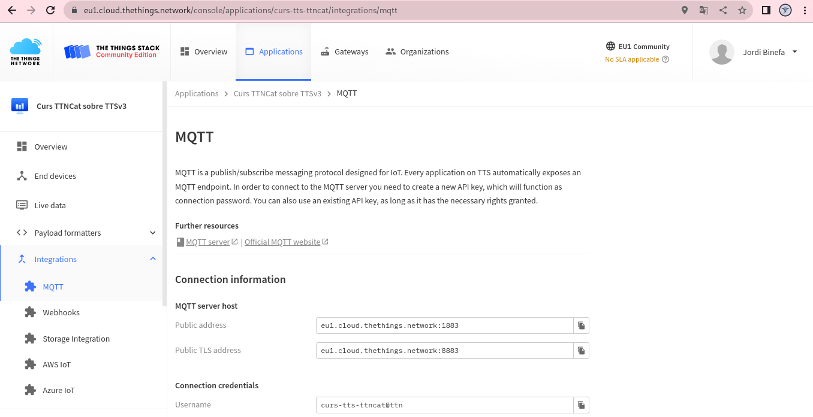The width and height of the screenshot is (813, 417).
Task: Click the share icon in address bar
Action: 723,10
